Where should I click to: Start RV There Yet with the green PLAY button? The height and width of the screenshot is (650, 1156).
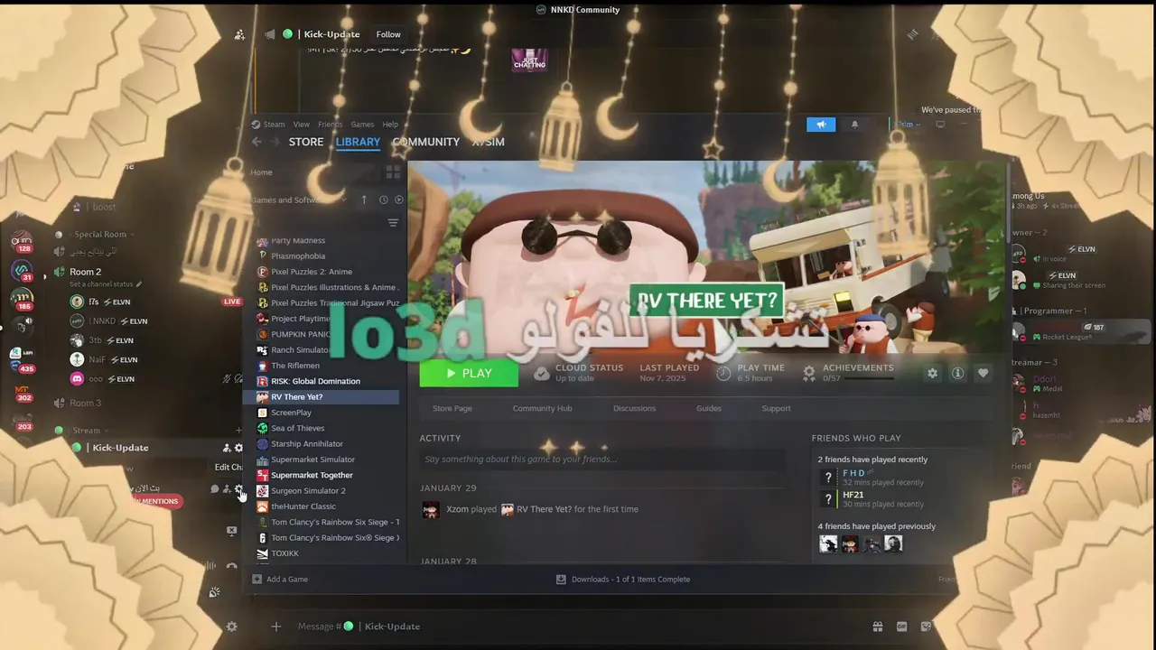(x=469, y=373)
